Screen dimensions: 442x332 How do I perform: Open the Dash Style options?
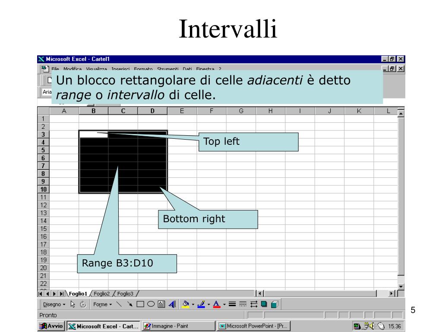pos(243,304)
